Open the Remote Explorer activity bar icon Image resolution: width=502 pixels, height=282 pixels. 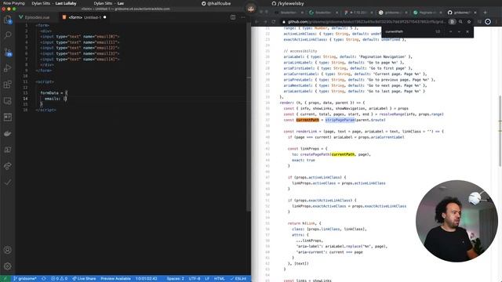8,101
